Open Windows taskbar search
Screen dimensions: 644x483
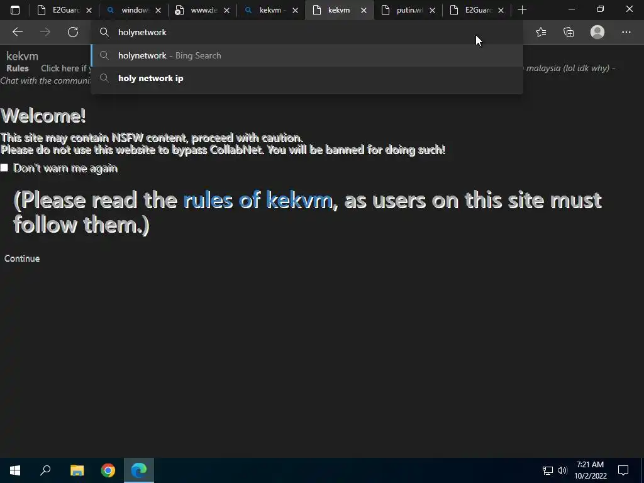point(45,470)
